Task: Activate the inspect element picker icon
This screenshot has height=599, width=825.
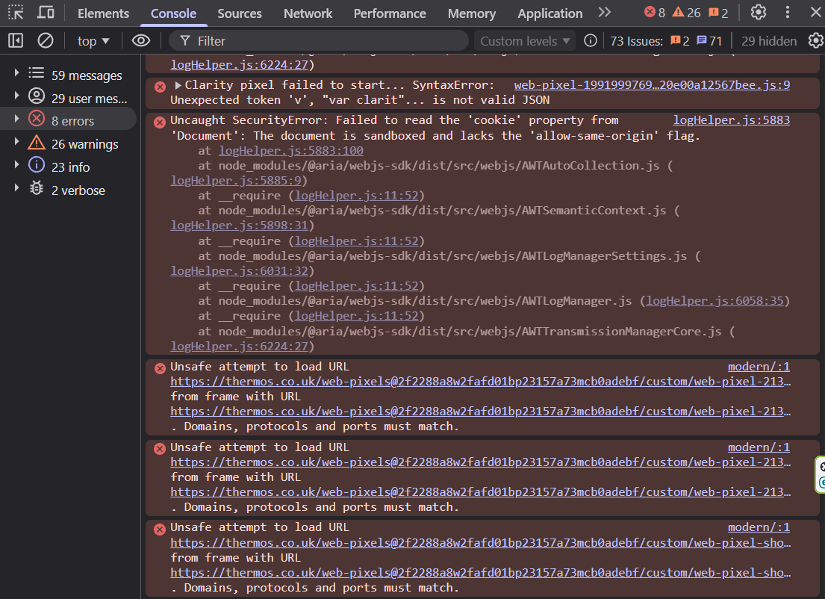Action: [16, 13]
